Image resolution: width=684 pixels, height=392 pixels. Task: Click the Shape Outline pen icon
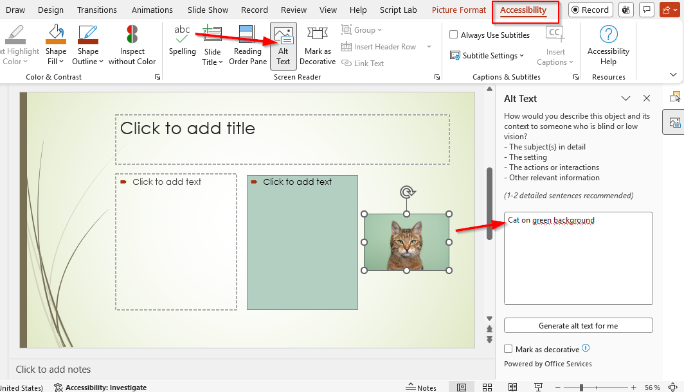click(x=87, y=35)
